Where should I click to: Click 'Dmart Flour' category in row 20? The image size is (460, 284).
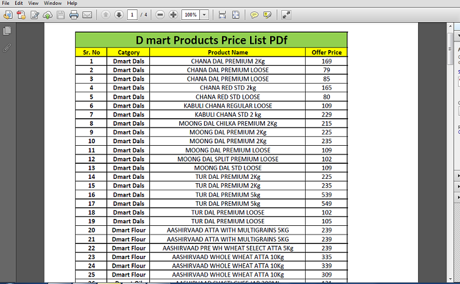129,230
